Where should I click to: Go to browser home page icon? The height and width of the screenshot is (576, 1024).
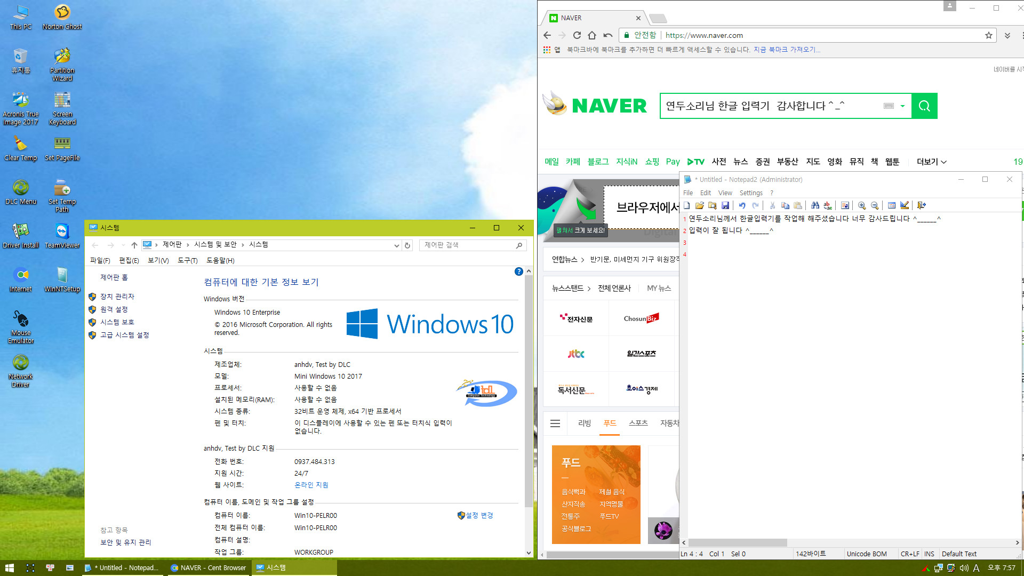tap(592, 35)
